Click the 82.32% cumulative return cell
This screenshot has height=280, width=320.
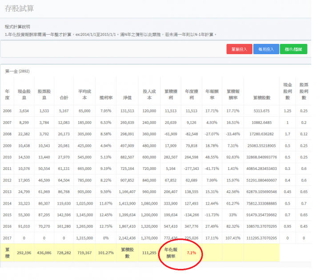tap(233, 226)
